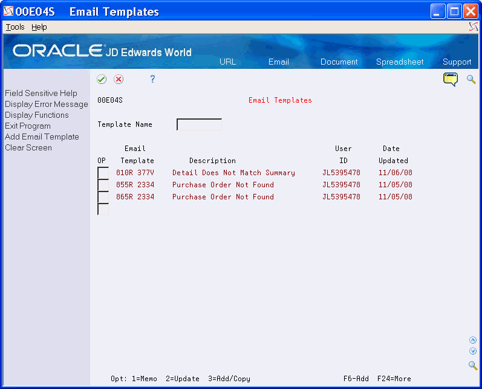Click Purchase Order Not Found for 855R row
The width and height of the screenshot is (482, 389).
(223, 185)
